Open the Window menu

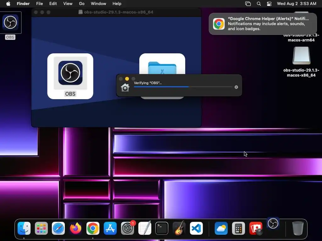click(98, 4)
